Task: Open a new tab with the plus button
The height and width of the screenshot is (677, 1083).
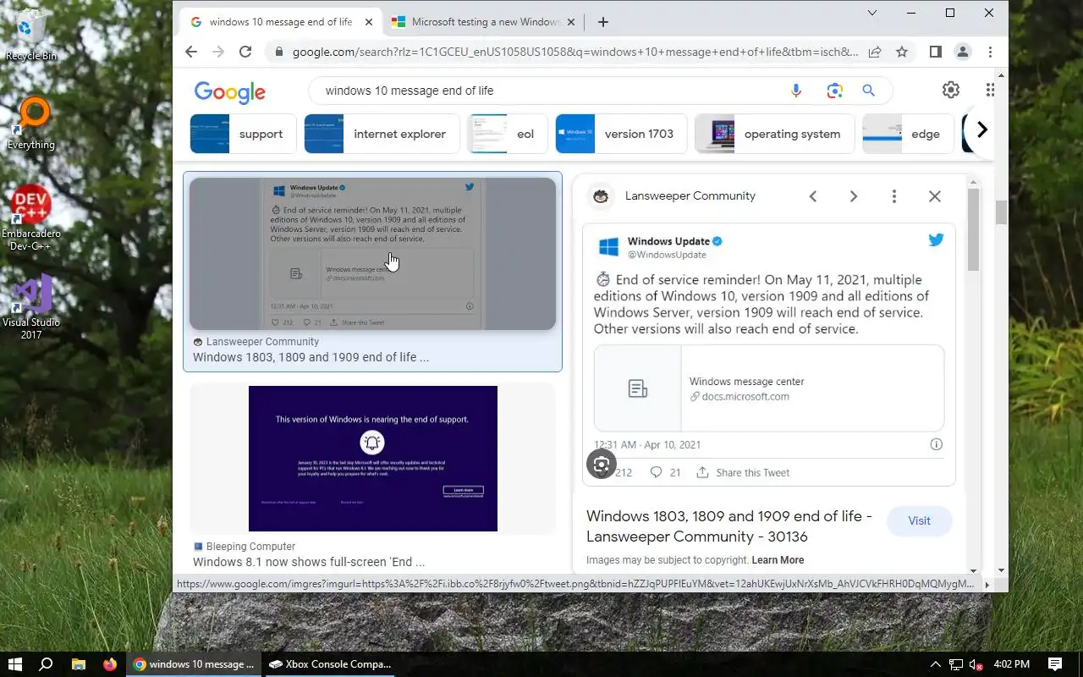Action: point(602,22)
